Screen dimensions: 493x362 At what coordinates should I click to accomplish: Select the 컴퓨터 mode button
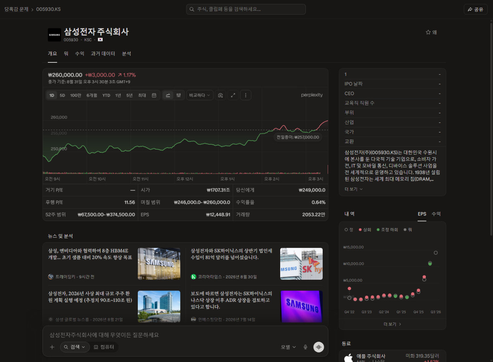click(104, 347)
